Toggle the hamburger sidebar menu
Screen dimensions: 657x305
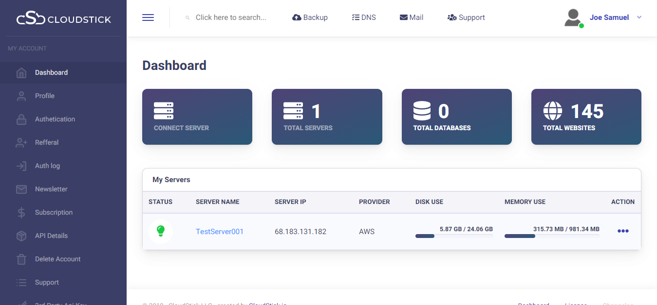(148, 17)
